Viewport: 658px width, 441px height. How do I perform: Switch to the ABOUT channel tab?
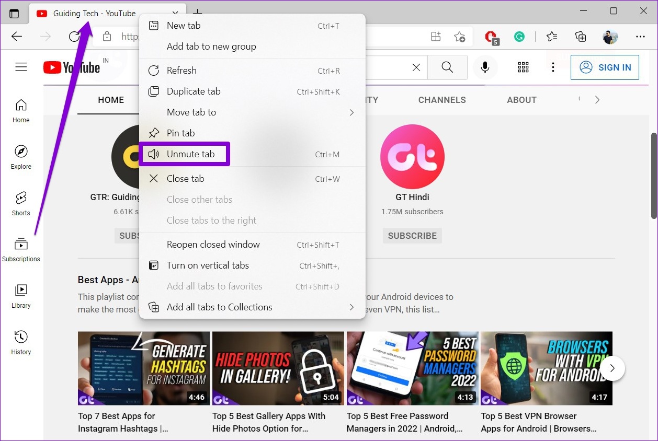click(x=521, y=100)
